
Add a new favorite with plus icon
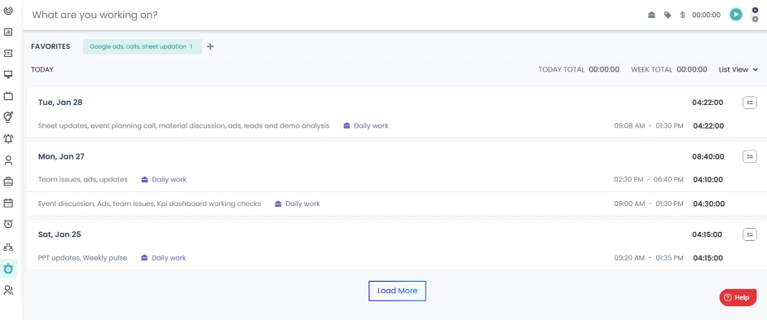coord(210,46)
